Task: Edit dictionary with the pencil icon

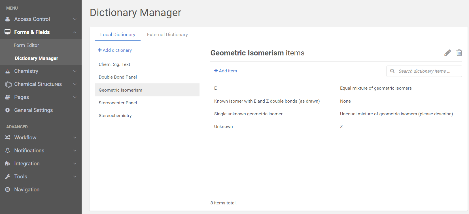Action: pos(447,53)
